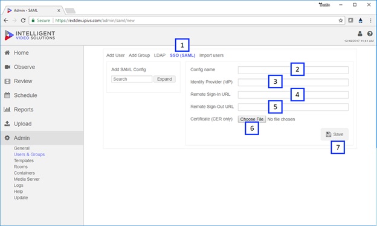The height and width of the screenshot is (226, 377).
Task: Click the browser extension icon beside the star
Action: 351,20
